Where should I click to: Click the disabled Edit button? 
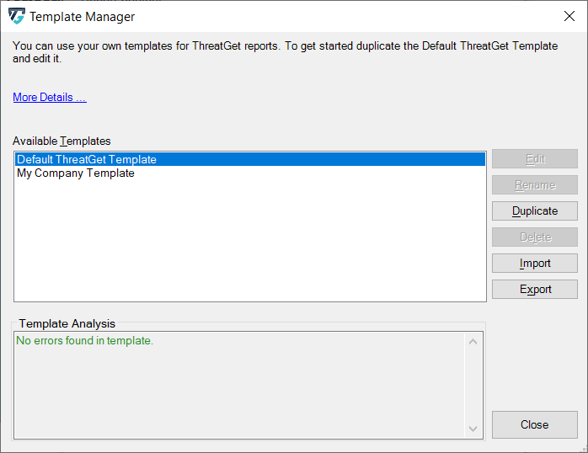(x=535, y=159)
